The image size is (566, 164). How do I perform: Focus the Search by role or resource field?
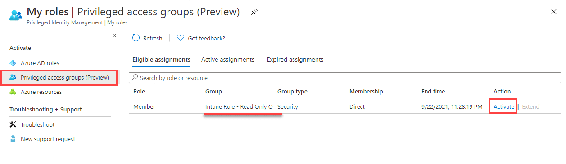coord(345,78)
